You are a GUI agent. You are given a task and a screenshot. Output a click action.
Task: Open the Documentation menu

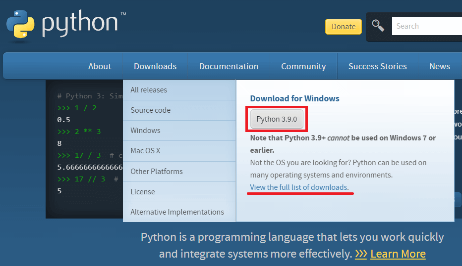pyautogui.click(x=229, y=66)
